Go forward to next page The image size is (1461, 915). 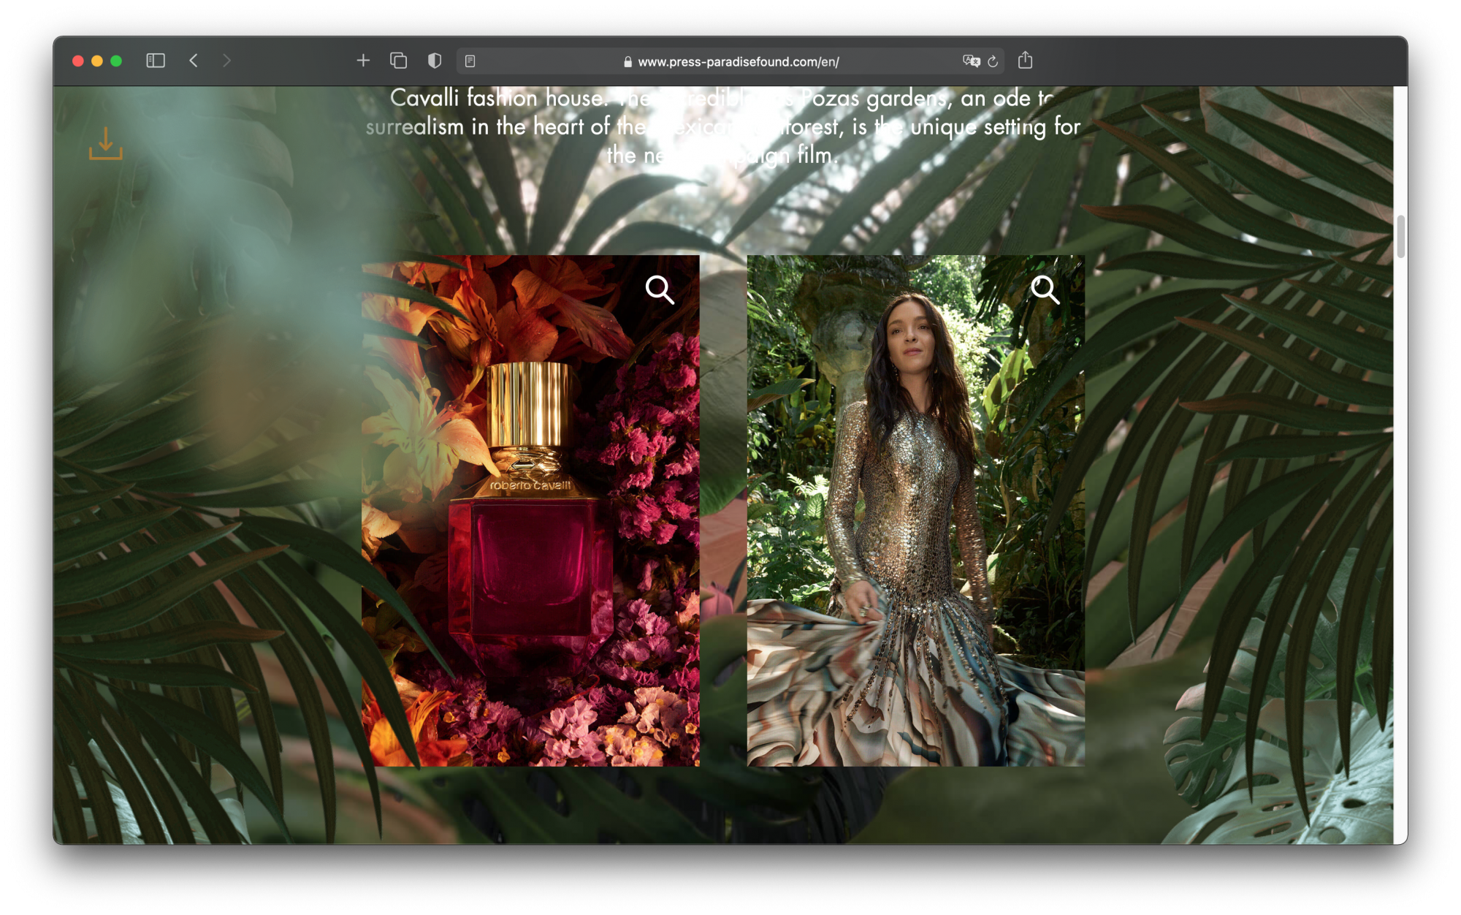(226, 61)
